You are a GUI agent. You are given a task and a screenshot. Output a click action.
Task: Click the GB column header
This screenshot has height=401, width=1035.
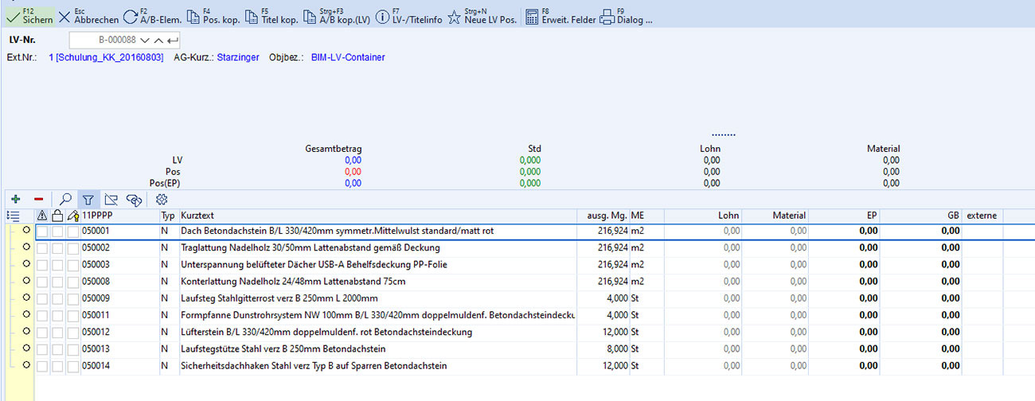pyautogui.click(x=922, y=216)
